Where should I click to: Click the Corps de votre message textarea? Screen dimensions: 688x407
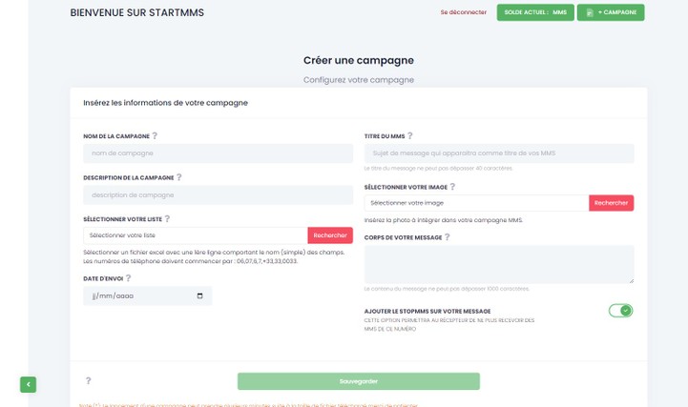[x=499, y=264]
